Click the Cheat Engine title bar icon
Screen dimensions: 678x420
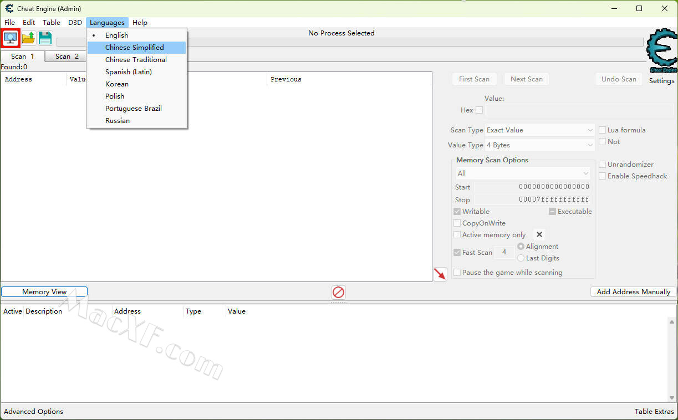(x=9, y=9)
